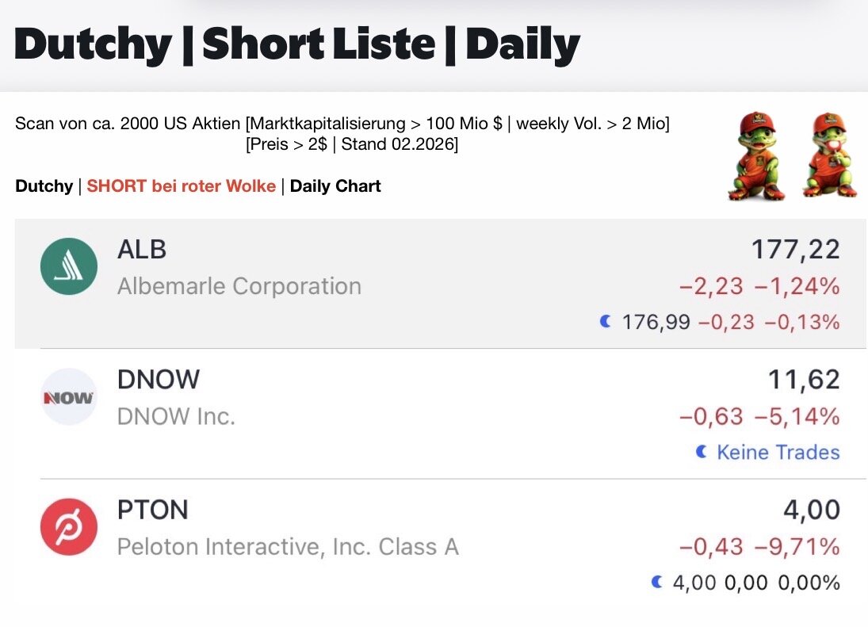The image size is (868, 627).
Task: Click the Peloton Interactive, Inc. Class A name
Action: tap(288, 546)
